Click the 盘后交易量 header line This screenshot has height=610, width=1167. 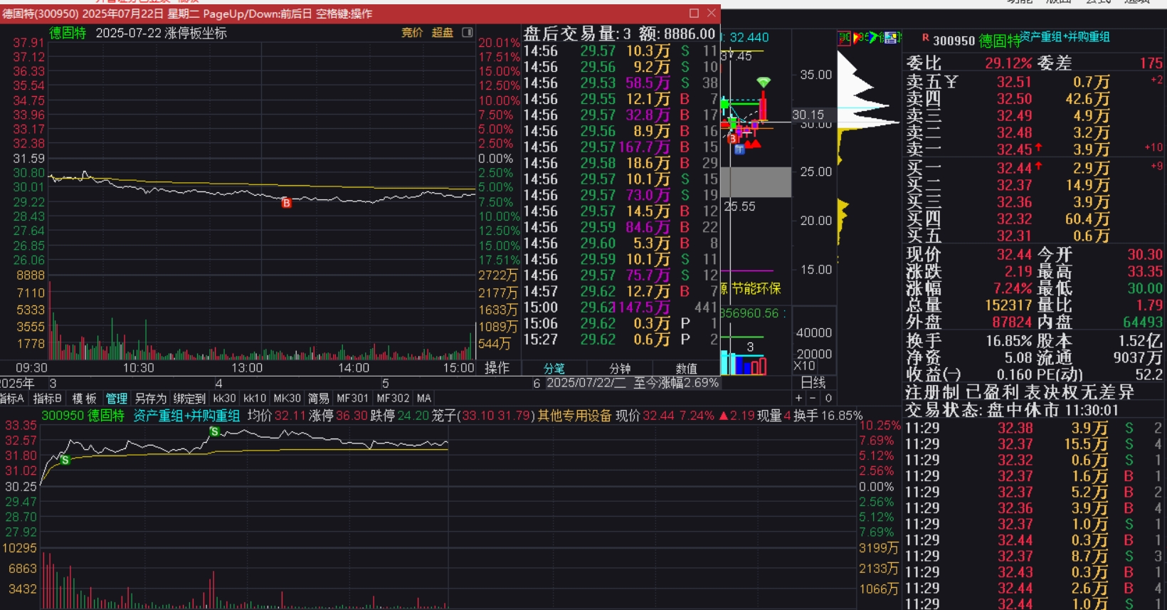pos(620,33)
